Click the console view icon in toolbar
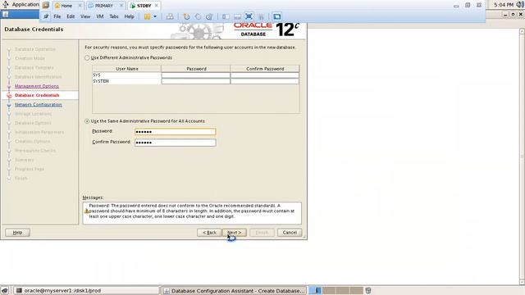 pos(276,16)
